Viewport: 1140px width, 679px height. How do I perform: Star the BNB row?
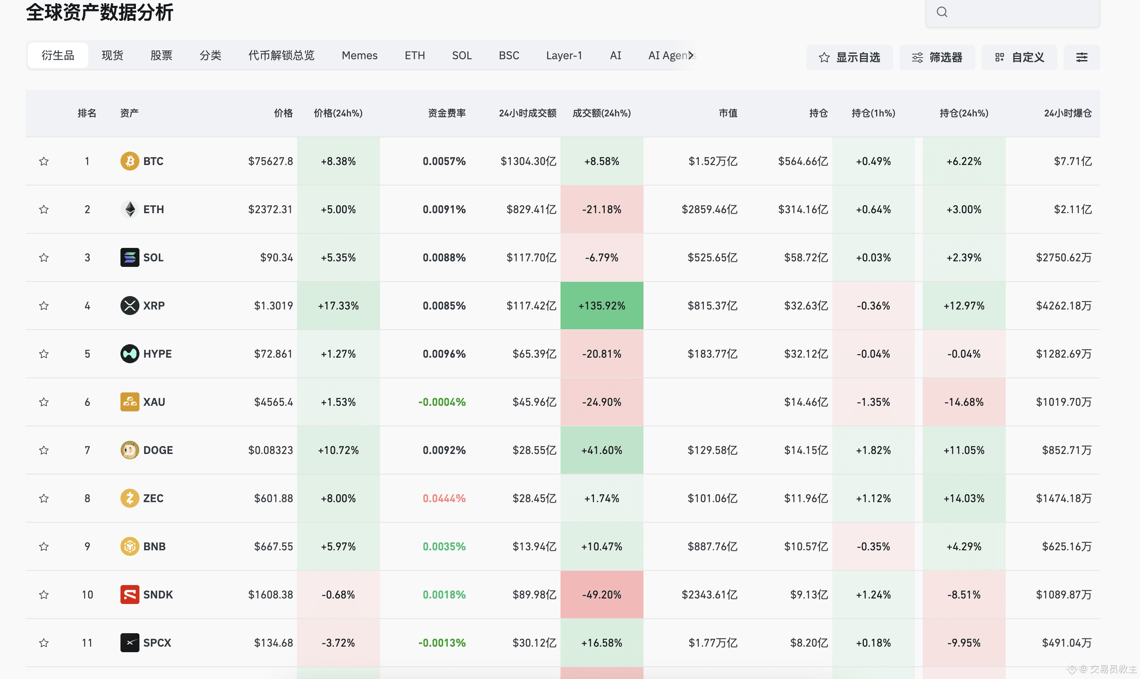click(44, 546)
